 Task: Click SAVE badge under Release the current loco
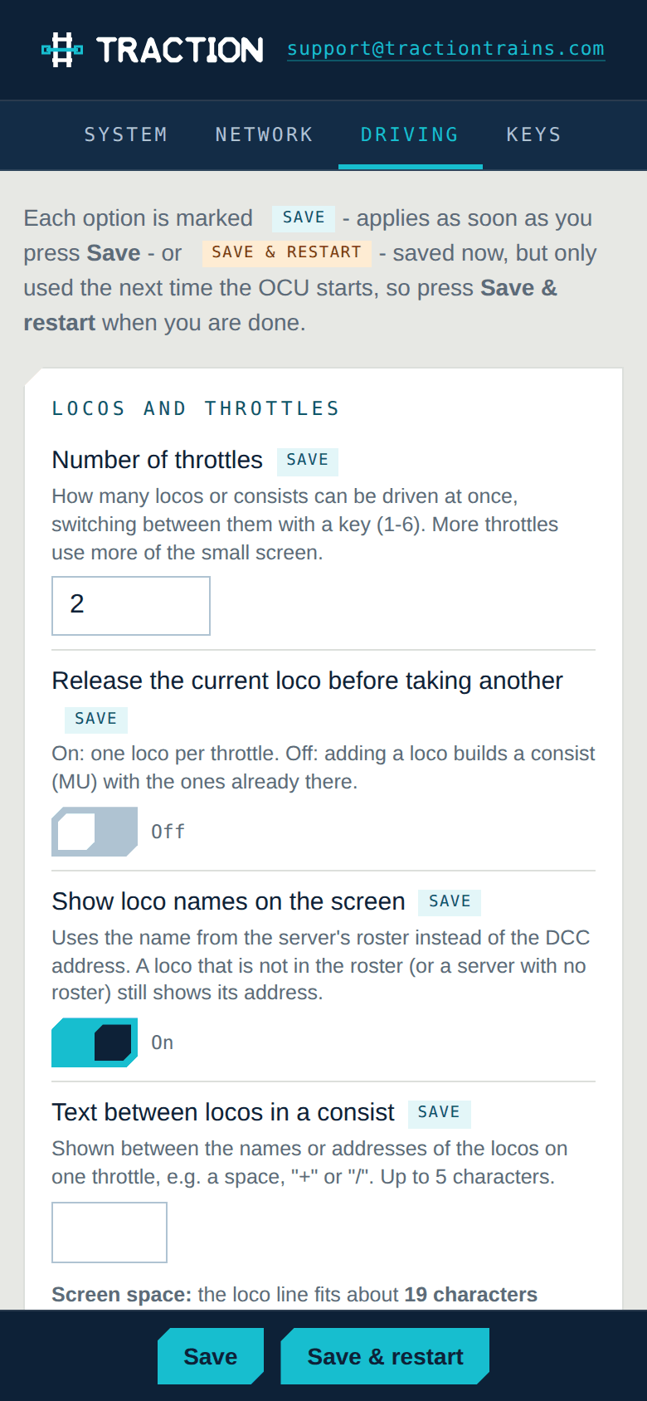click(96, 719)
